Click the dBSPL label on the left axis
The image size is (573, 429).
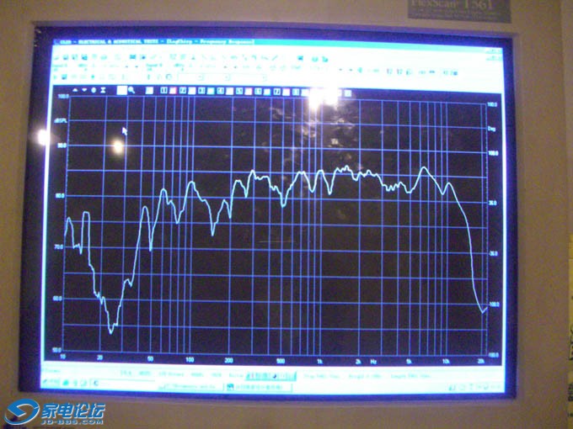point(60,120)
